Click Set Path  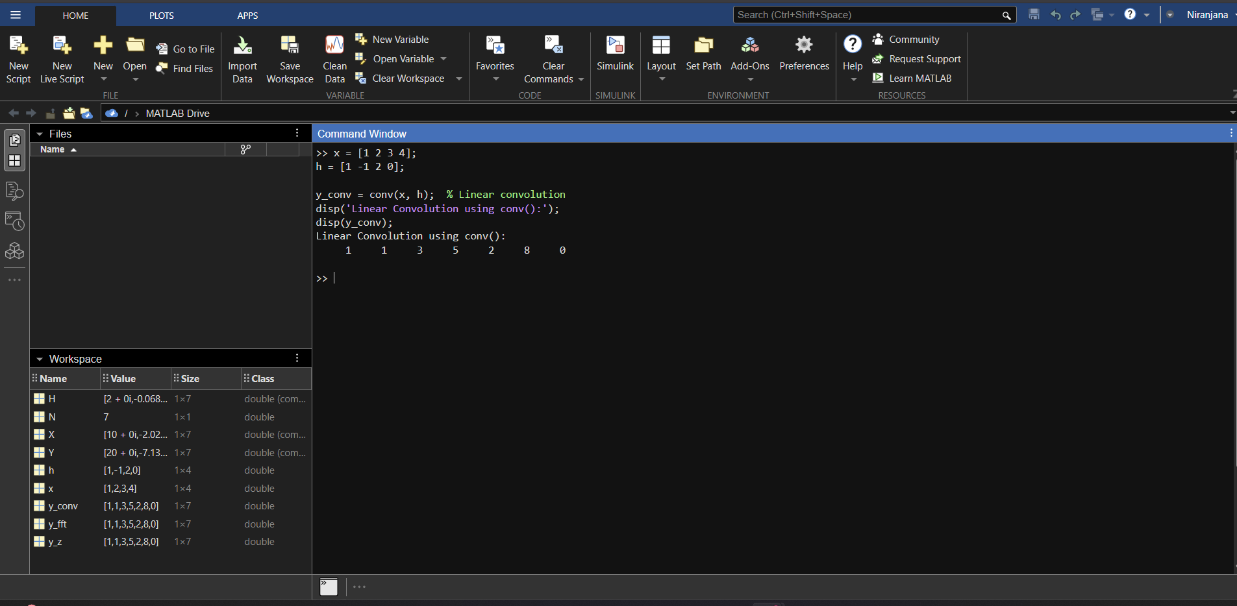pyautogui.click(x=703, y=55)
